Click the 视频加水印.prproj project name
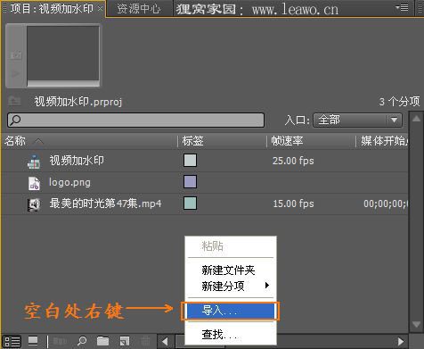424x349 pixels. point(78,102)
